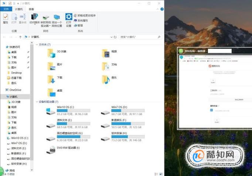Click 管理 (Manage) in the ribbon
This screenshot has width=252, height=176.
click(x=78, y=26)
